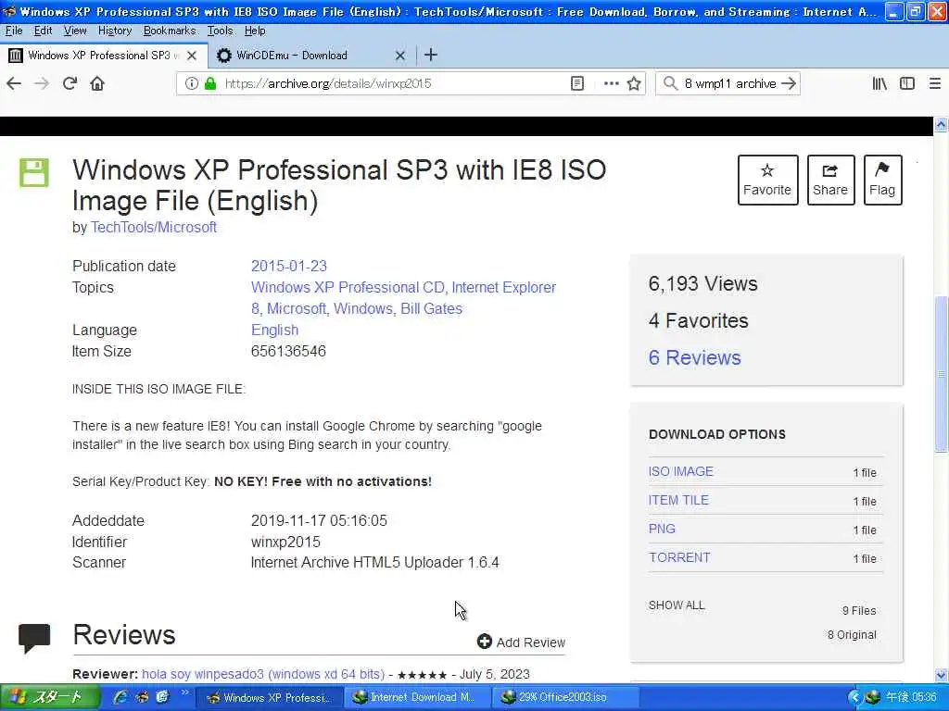This screenshot has height=711, width=949.
Task: Click SHOW ALL download options
Action: click(x=677, y=605)
